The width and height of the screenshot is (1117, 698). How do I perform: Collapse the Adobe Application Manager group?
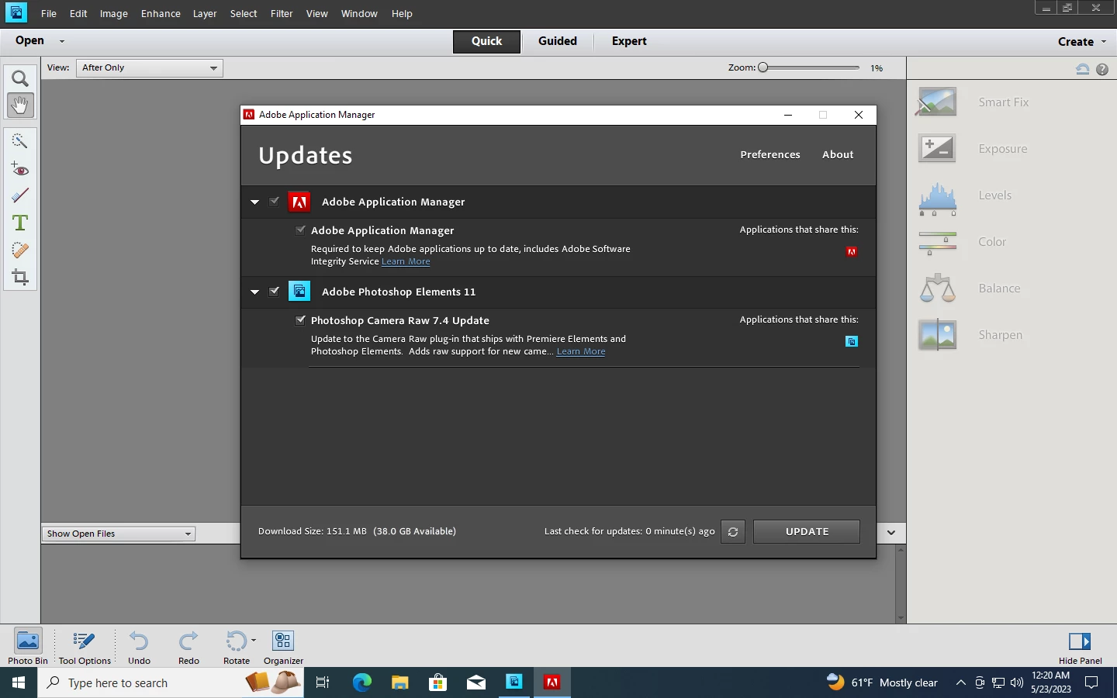point(254,202)
